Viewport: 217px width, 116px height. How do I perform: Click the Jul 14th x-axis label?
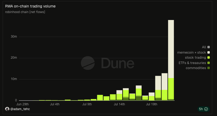tap(119, 104)
